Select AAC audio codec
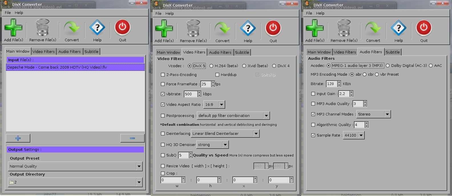This screenshot has width=452, height=196. pos(431,66)
